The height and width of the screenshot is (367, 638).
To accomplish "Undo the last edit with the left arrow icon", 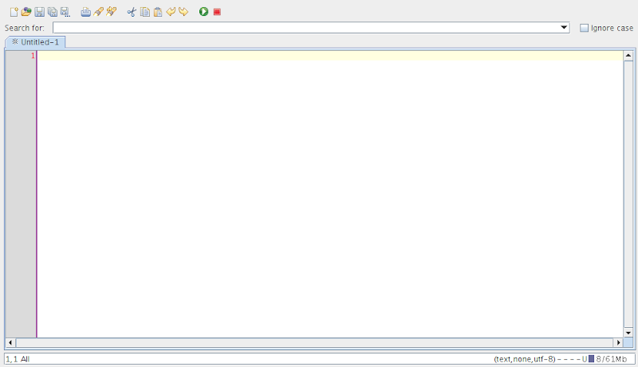I will pyautogui.click(x=171, y=12).
